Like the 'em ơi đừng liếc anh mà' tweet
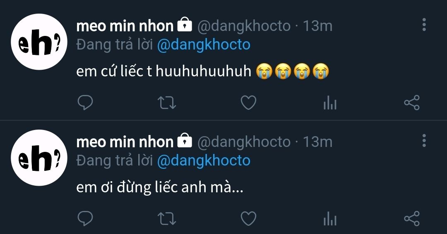Image resolution: width=447 pixels, height=234 pixels. (248, 218)
